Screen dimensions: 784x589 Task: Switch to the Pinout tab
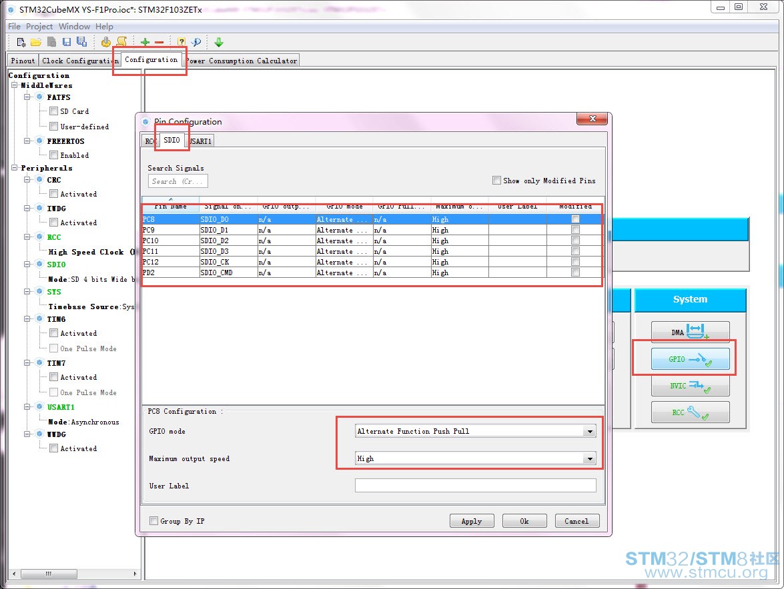[x=23, y=61]
